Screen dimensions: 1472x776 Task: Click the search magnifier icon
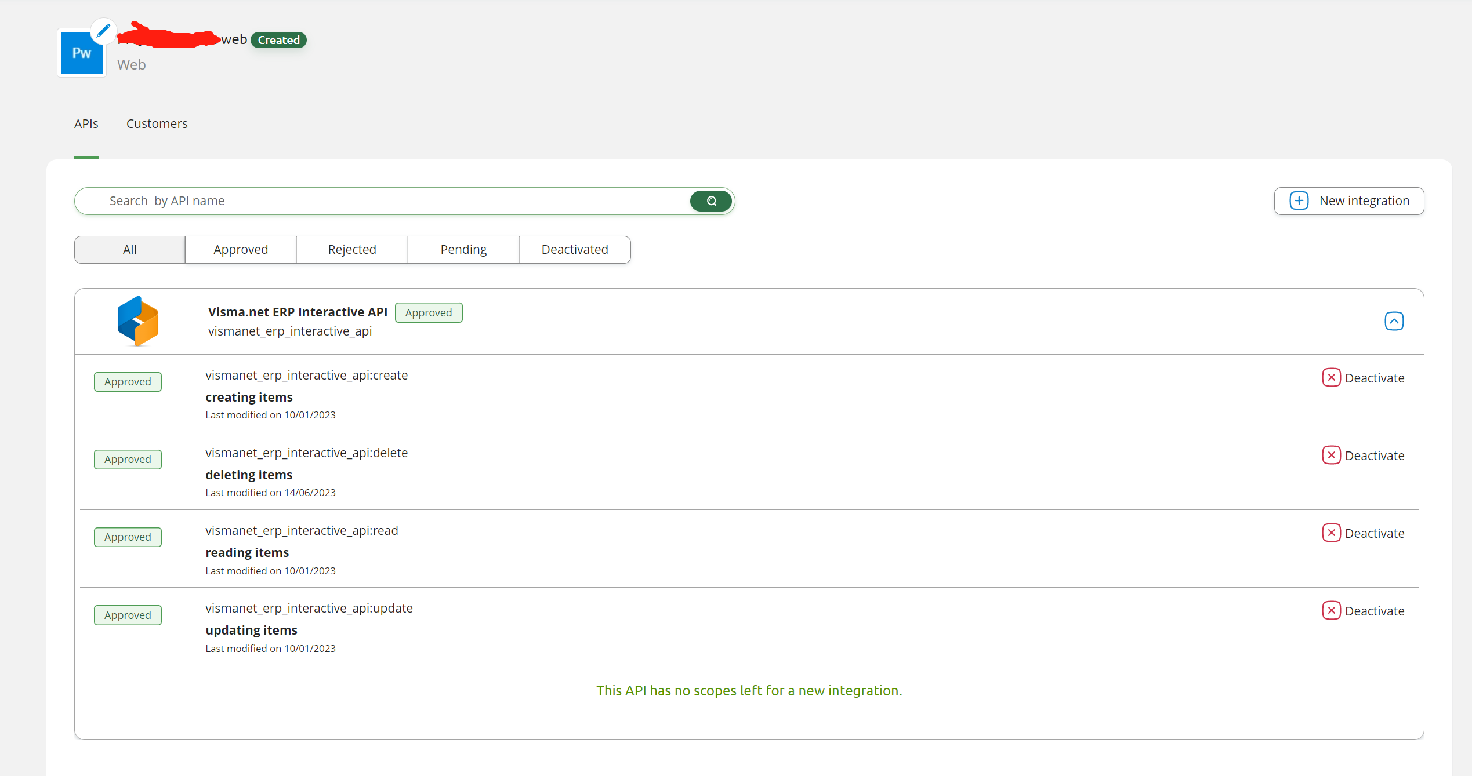710,201
